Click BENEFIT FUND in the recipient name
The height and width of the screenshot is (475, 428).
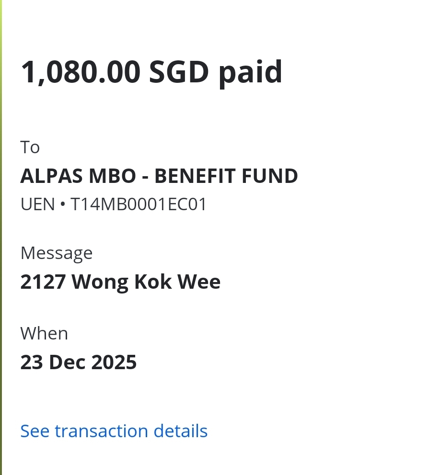(x=226, y=176)
